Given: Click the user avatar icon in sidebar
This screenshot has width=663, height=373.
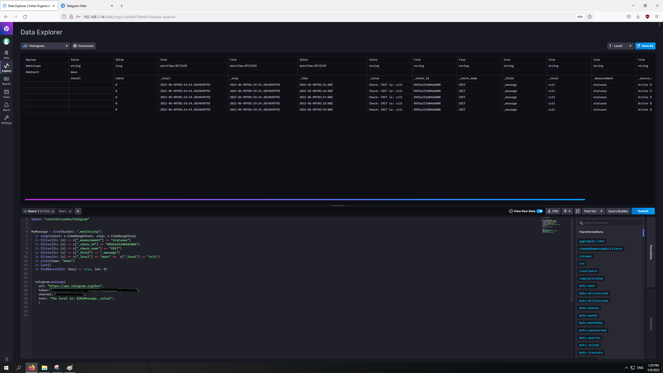Looking at the screenshot, I should (x=6, y=41).
